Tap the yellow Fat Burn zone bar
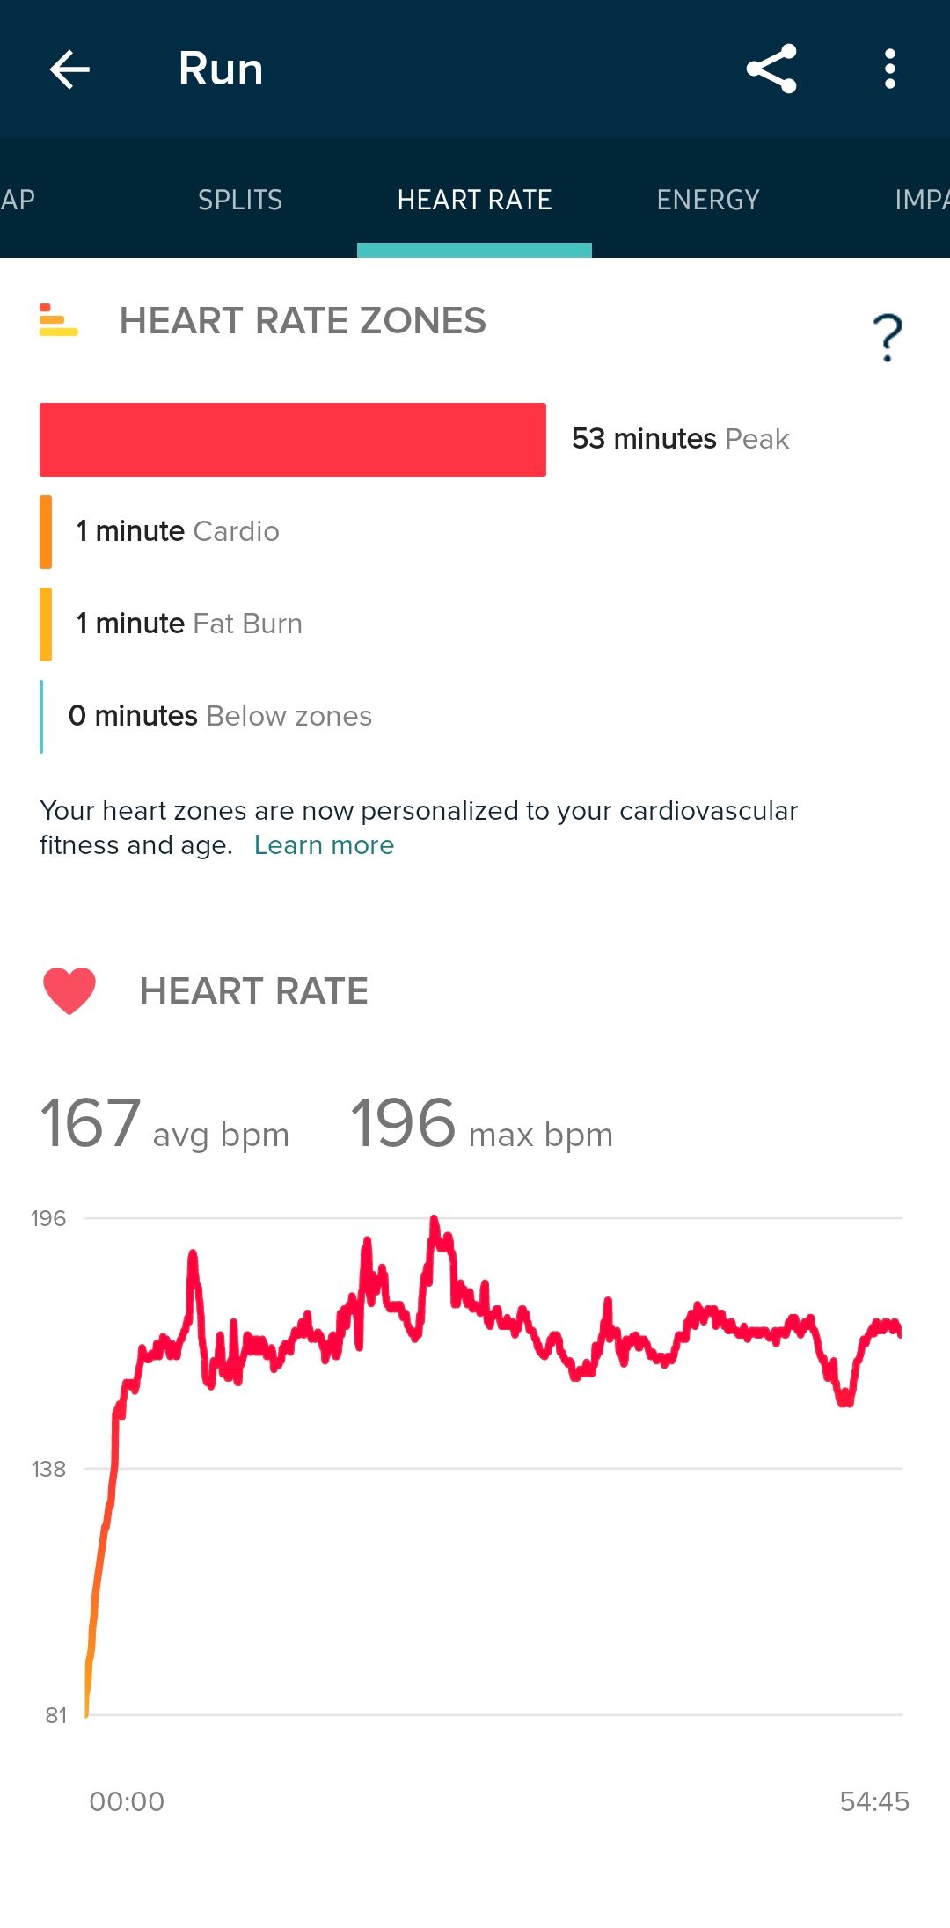 [x=46, y=624]
